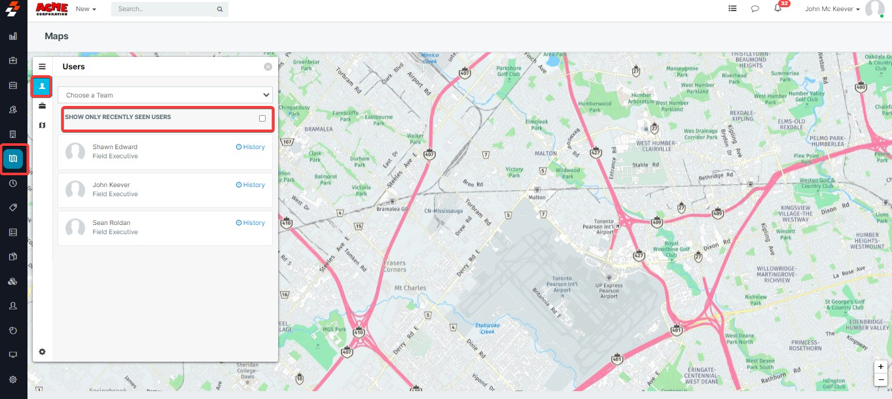The width and height of the screenshot is (892, 399).
Task: Open the New dropdown menu
Action: [86, 9]
